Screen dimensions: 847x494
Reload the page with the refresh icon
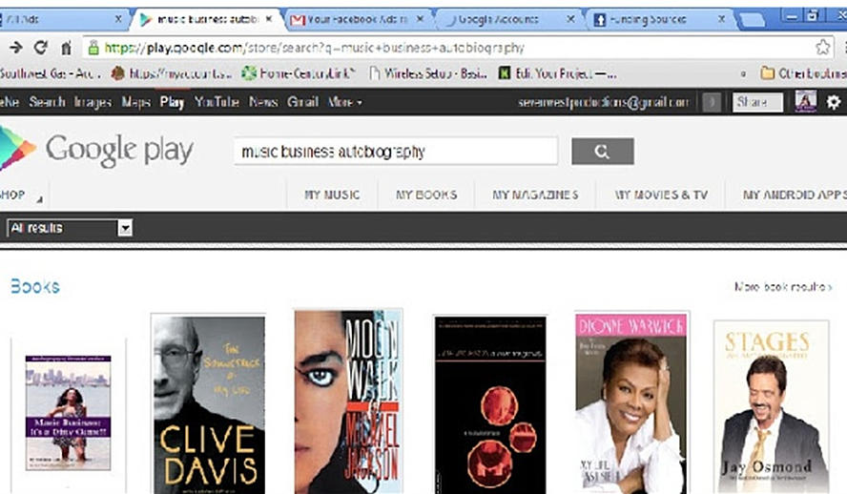click(x=40, y=48)
